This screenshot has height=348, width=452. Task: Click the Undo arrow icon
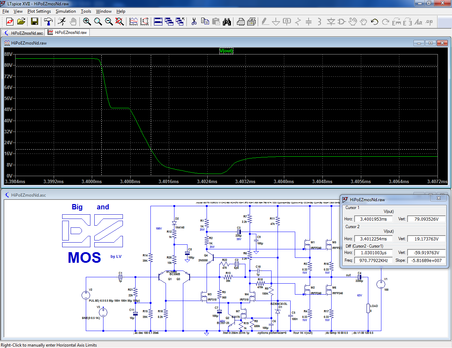click(374, 22)
